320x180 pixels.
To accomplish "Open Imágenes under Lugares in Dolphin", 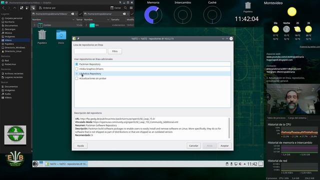I will (10, 36).
